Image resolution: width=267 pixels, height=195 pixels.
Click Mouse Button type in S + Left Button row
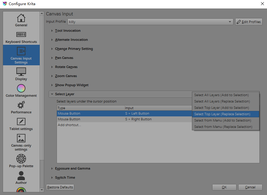click(91, 113)
